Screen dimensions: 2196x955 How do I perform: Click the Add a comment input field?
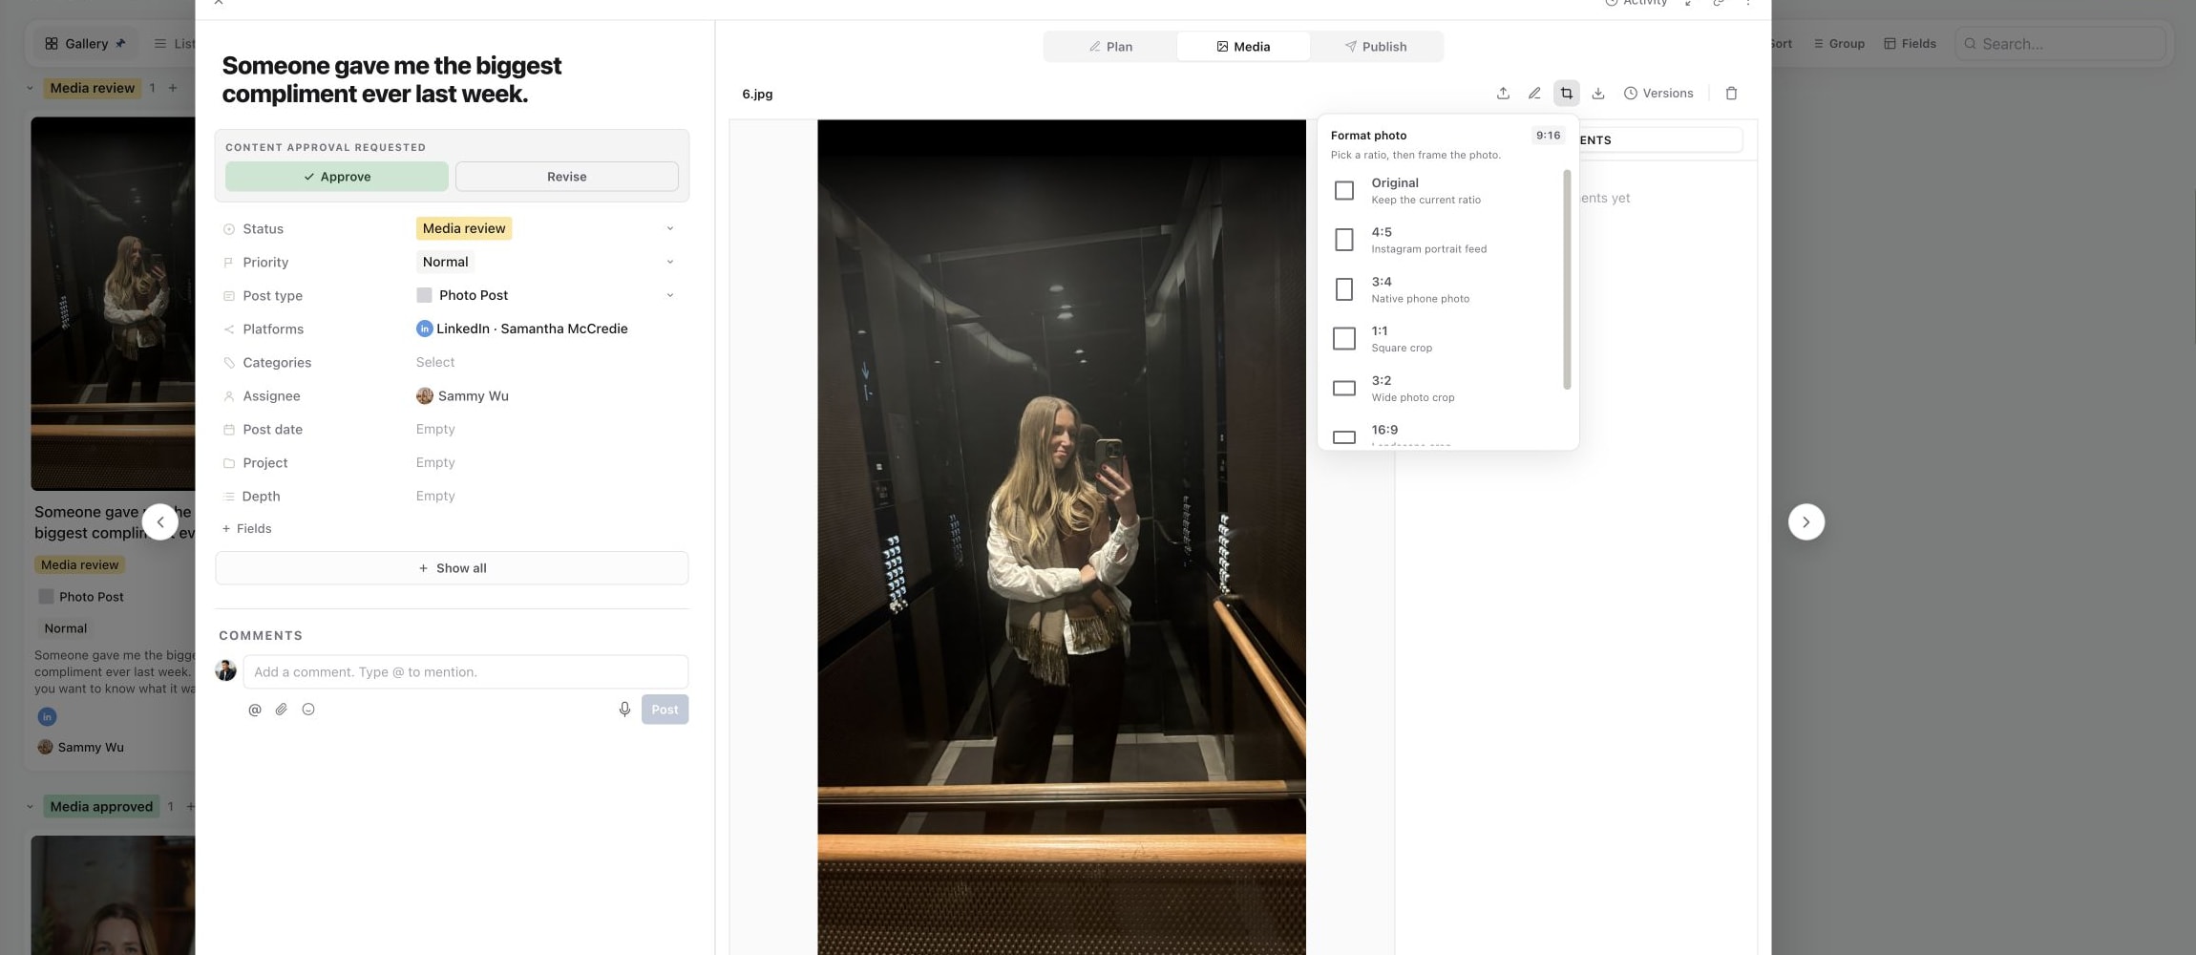466,672
